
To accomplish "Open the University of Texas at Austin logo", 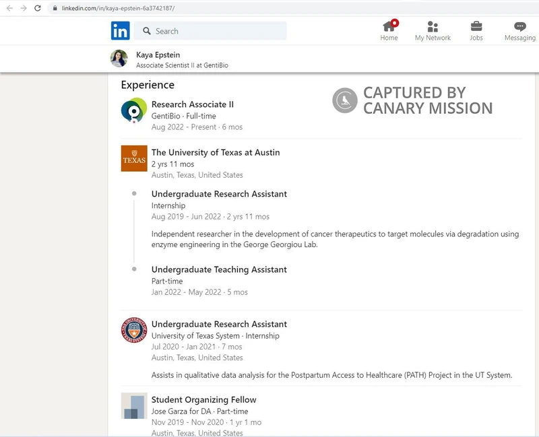I will tap(134, 158).
